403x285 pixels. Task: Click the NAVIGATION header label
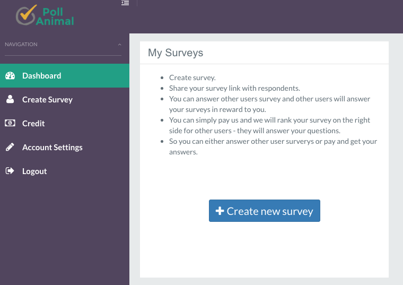21,45
